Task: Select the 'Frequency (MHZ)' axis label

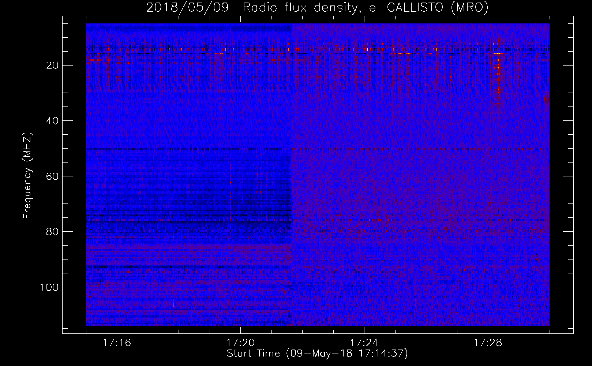Action: (27, 175)
